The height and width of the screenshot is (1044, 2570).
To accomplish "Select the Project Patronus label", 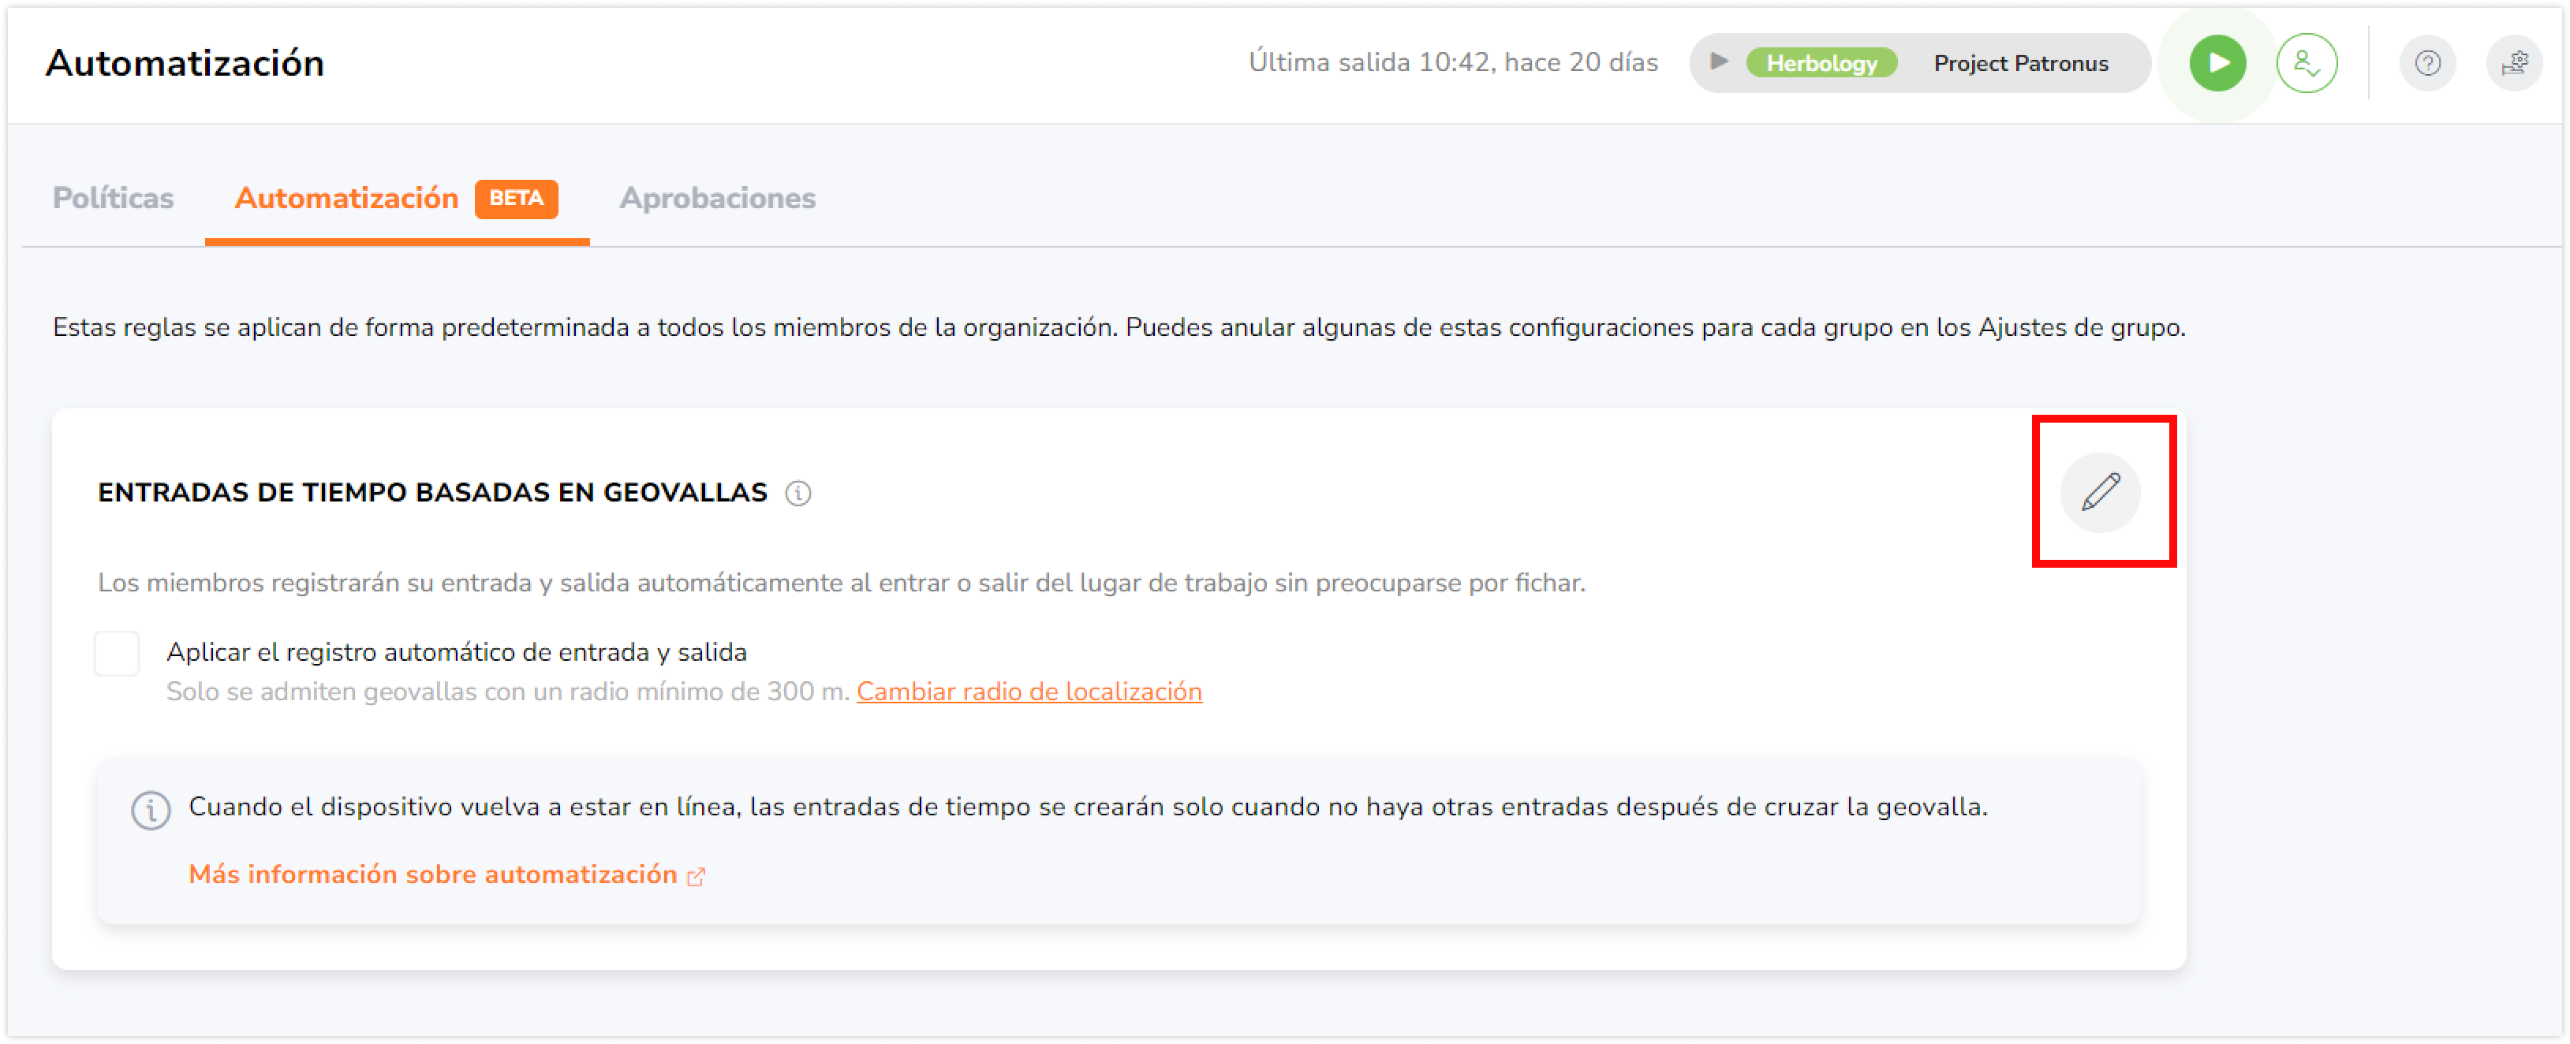I will click(2020, 63).
